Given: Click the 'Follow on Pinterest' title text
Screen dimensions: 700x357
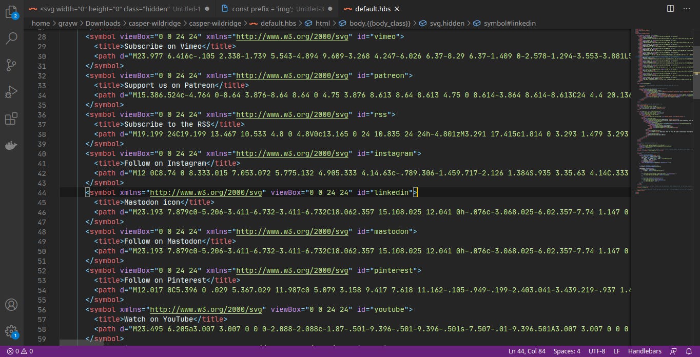Looking at the screenshot, I should point(165,280).
